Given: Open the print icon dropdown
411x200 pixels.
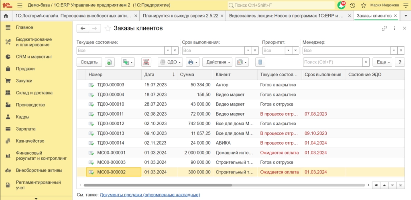Looking at the screenshot, I should [x=193, y=62].
